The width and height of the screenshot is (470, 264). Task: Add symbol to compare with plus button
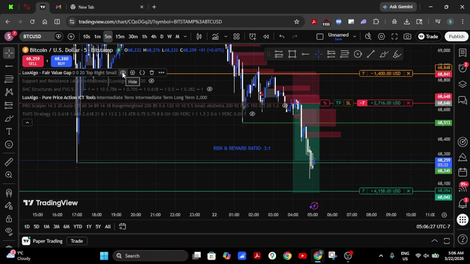(71, 36)
